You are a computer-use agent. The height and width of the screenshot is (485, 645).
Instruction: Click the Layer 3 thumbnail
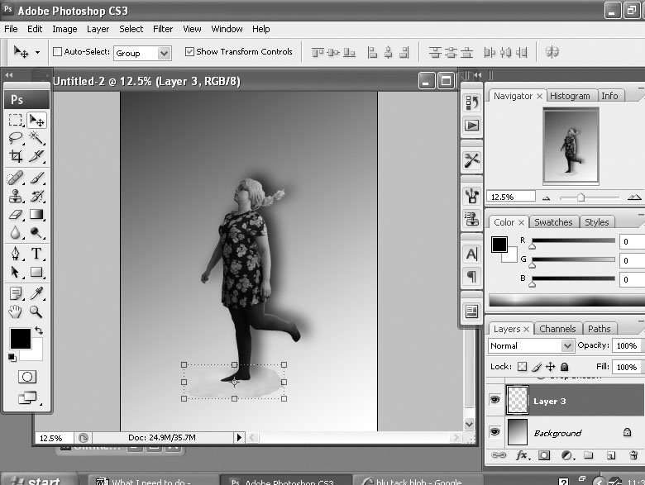518,400
